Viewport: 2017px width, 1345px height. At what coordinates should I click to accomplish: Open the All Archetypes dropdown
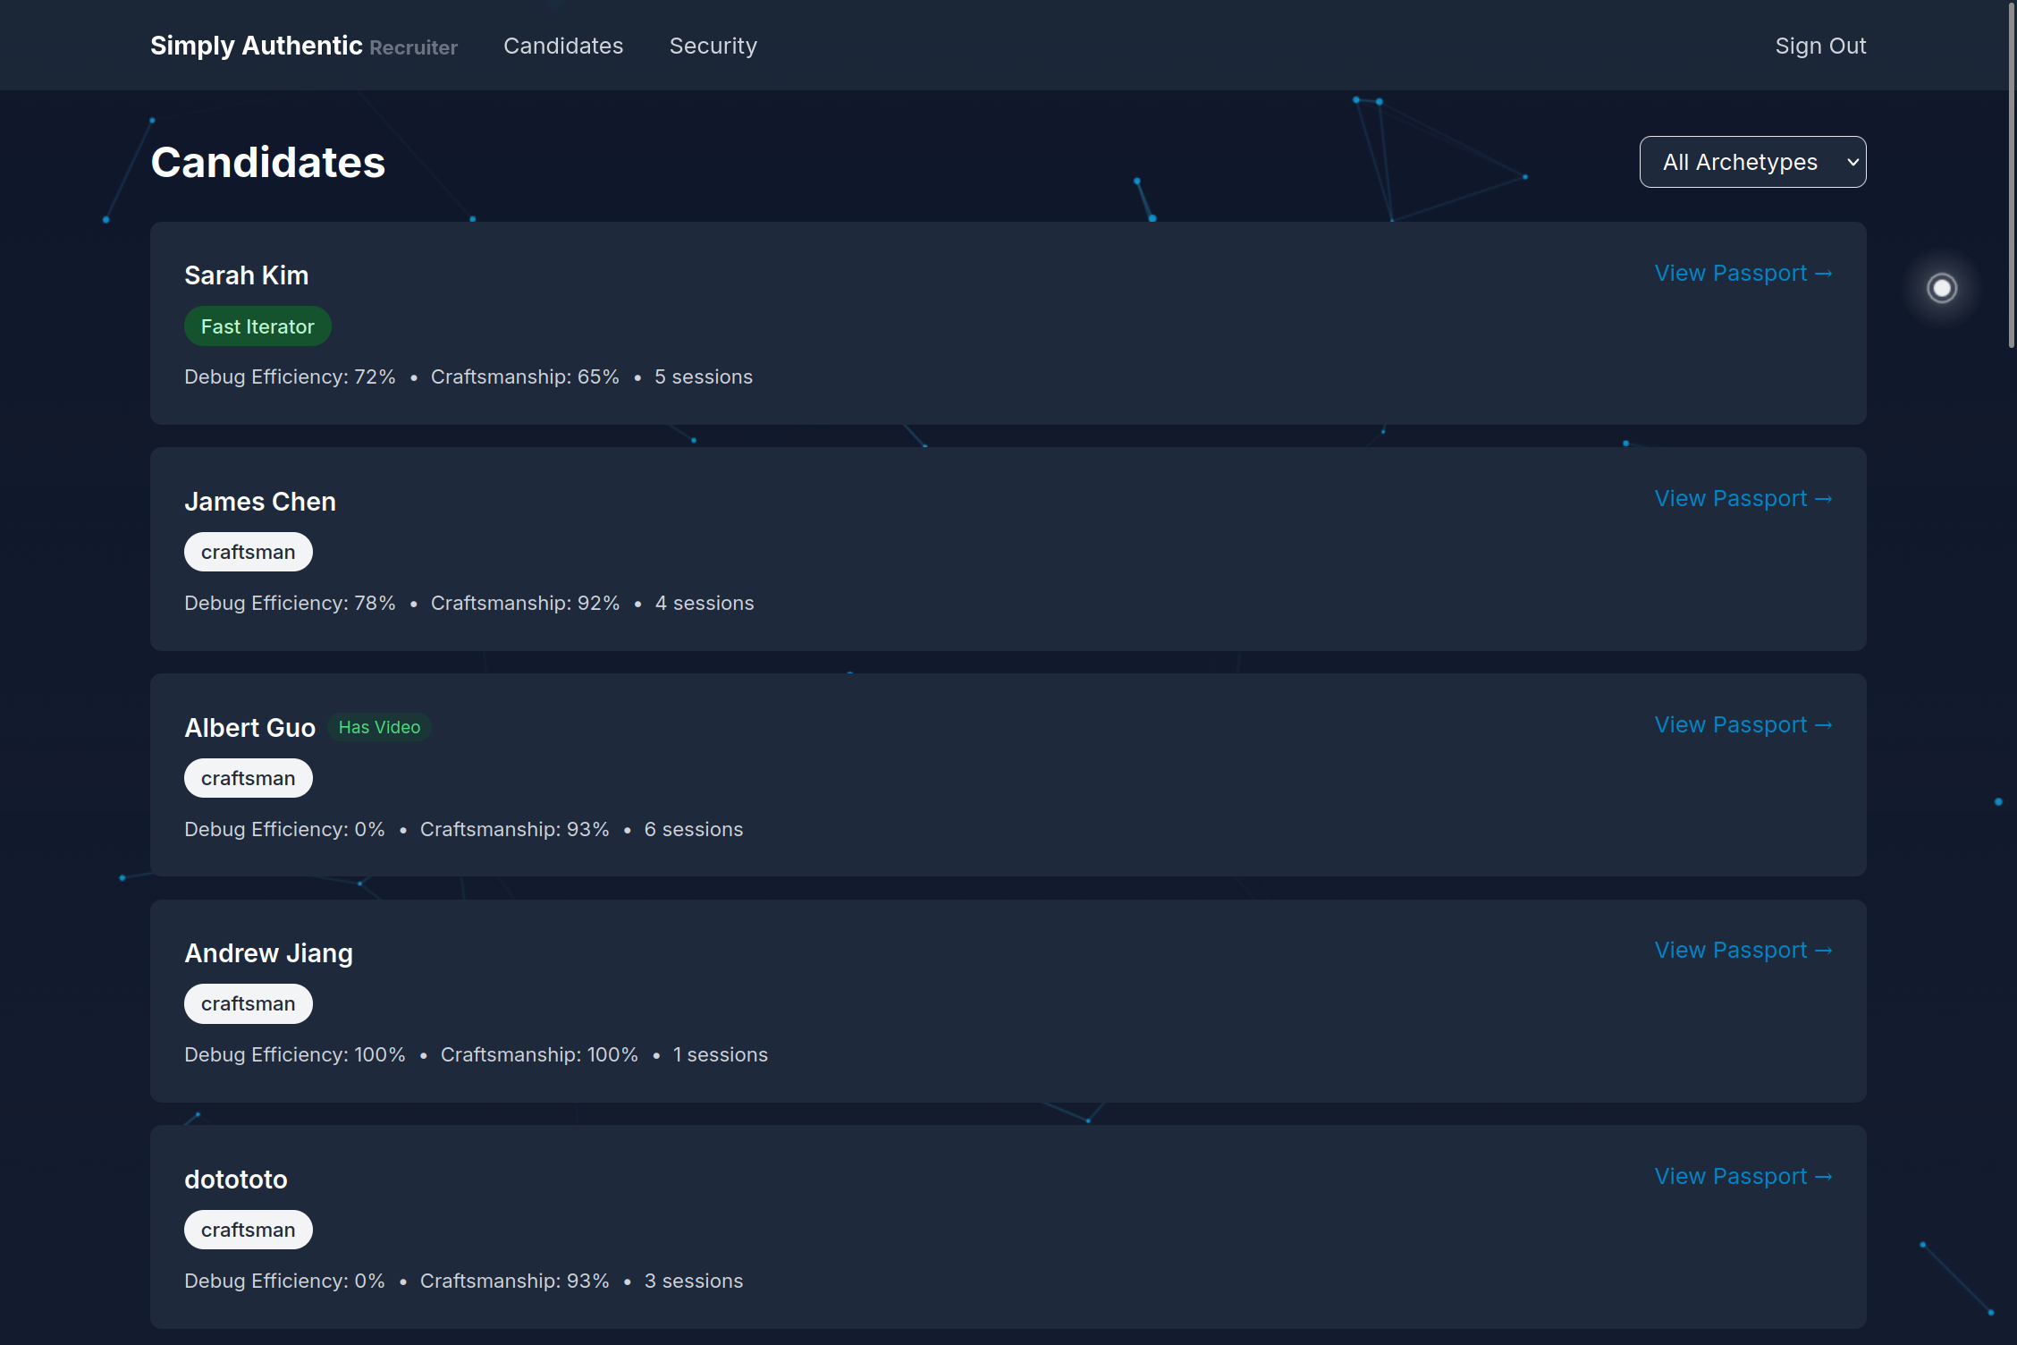[1751, 162]
